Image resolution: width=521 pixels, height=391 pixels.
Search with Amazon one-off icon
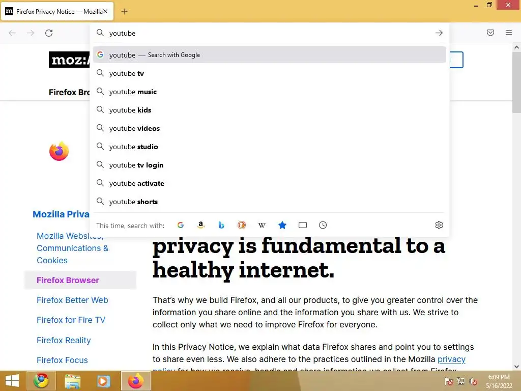coord(200,225)
